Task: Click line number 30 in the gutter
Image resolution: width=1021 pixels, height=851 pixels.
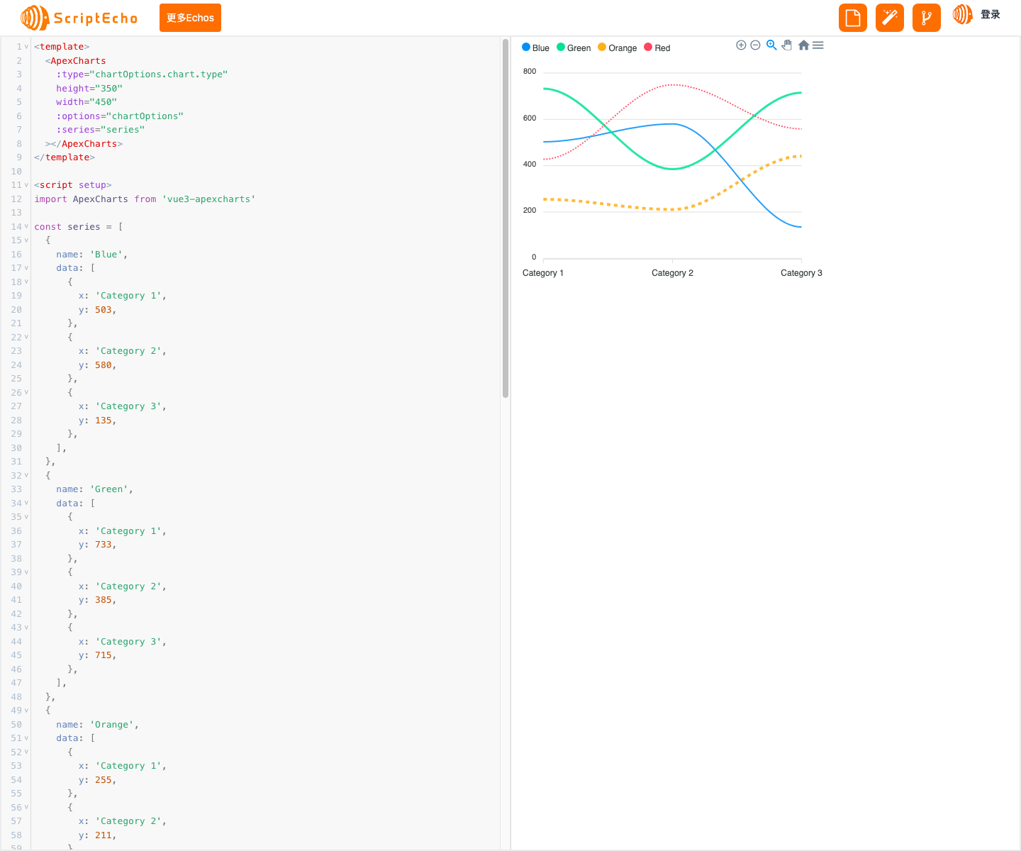Action: point(16,448)
